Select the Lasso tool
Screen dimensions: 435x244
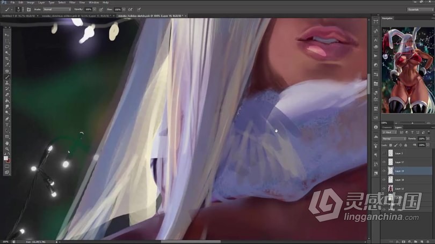coord(7,47)
